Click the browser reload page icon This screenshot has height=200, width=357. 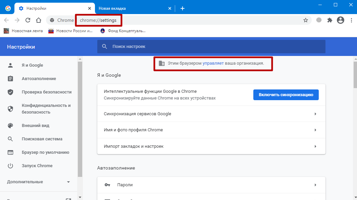pos(28,20)
